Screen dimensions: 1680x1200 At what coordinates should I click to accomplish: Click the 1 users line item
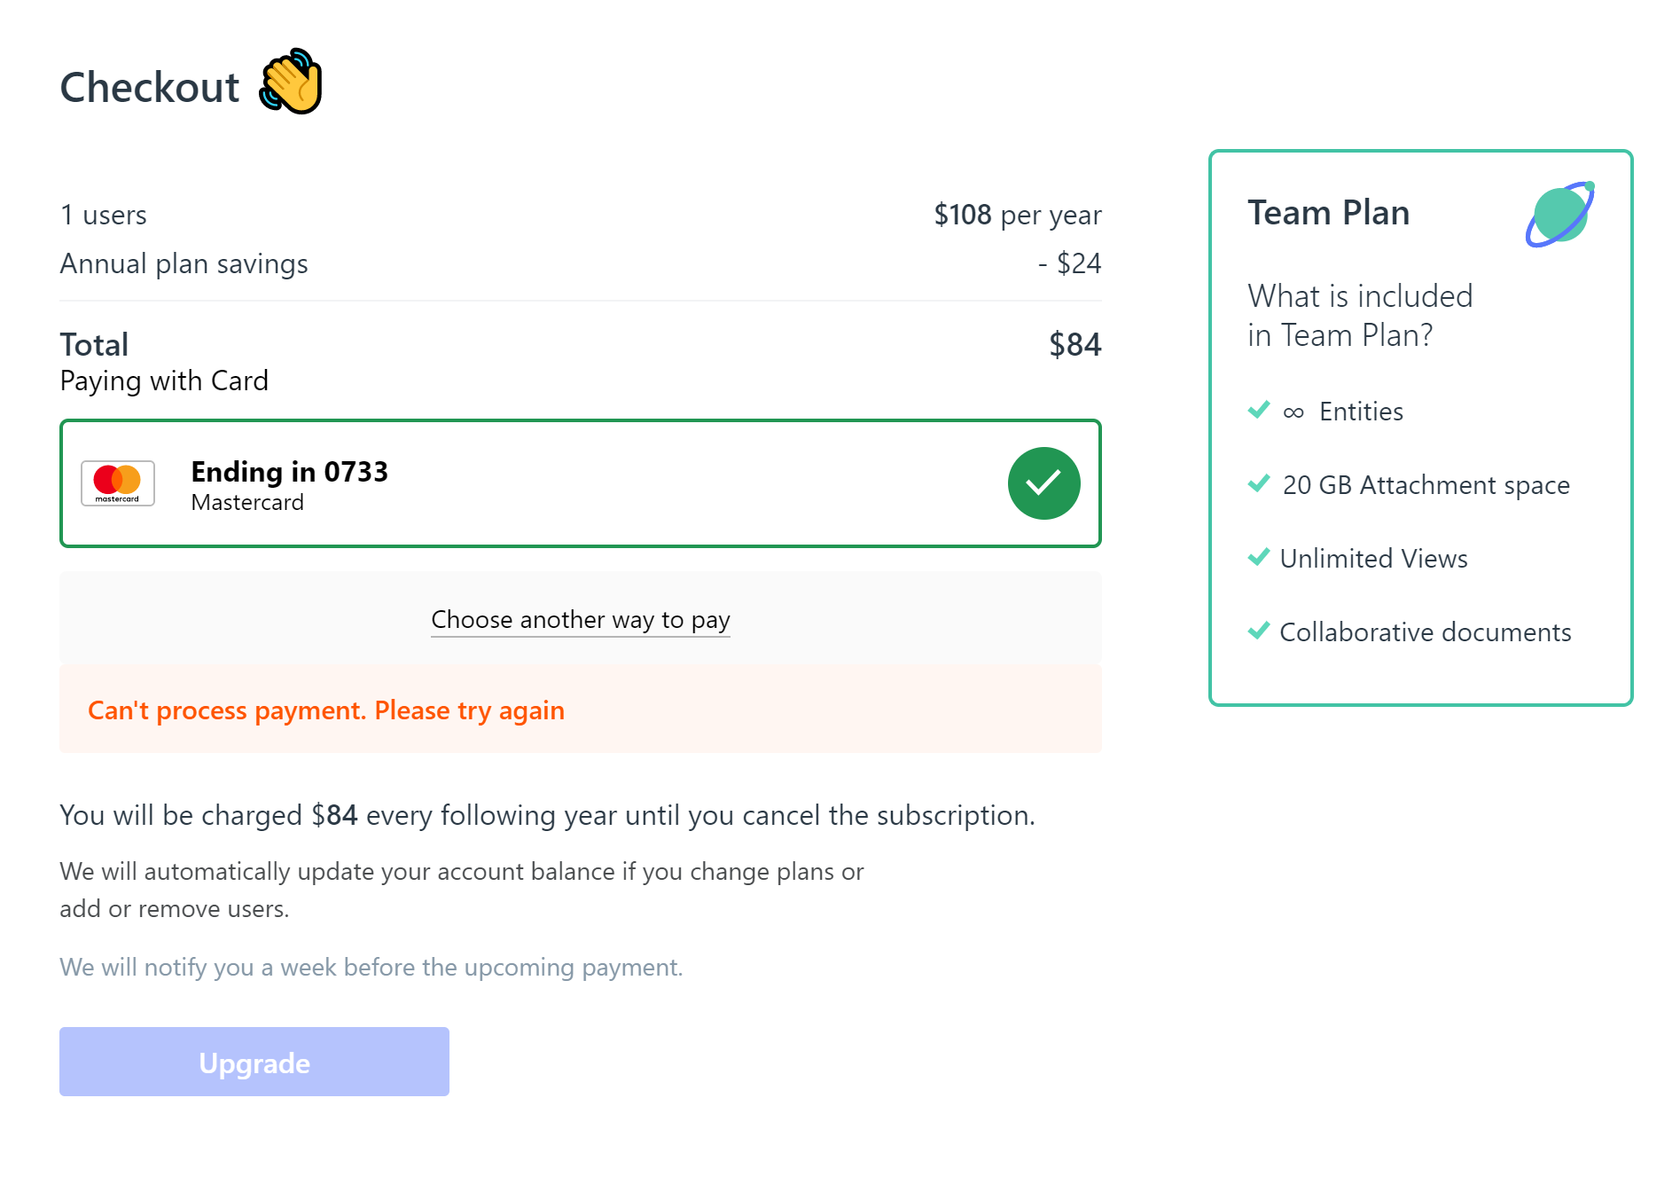[103, 215]
